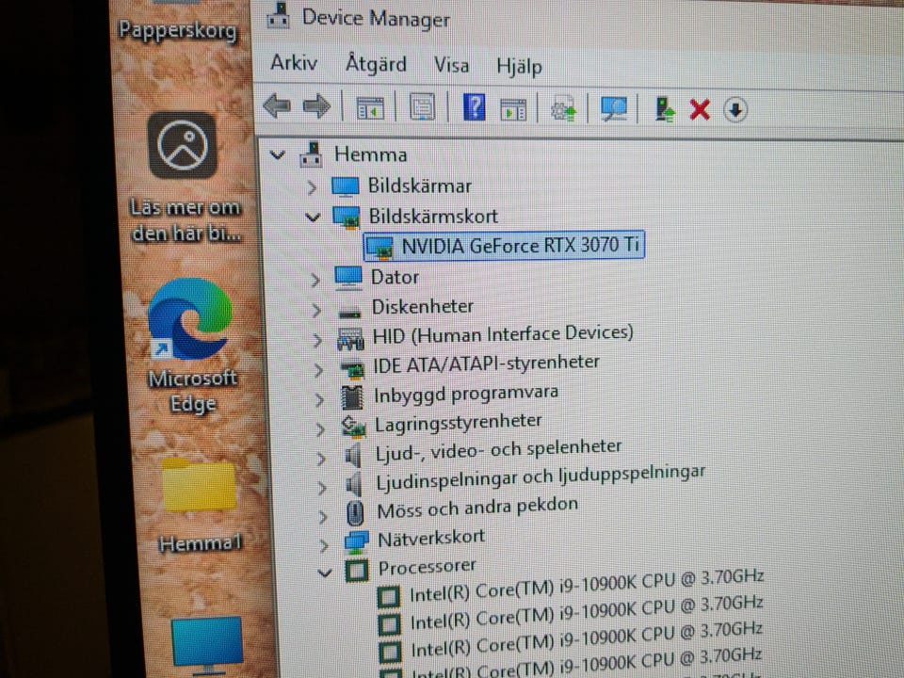
Task: Collapse the Processorer category
Action: [326, 571]
